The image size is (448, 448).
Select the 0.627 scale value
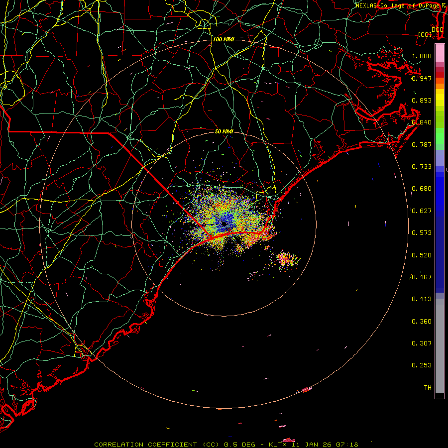pos(422,211)
